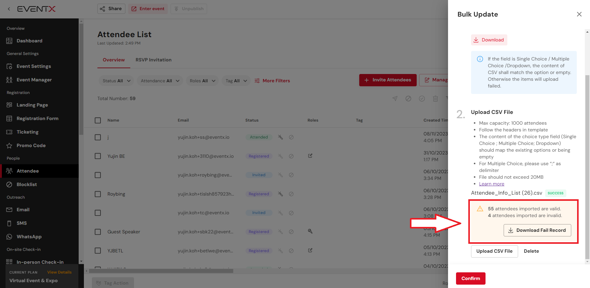This screenshot has height=288, width=590.
Task: Expand the Roles All filter
Action: pyautogui.click(x=202, y=81)
